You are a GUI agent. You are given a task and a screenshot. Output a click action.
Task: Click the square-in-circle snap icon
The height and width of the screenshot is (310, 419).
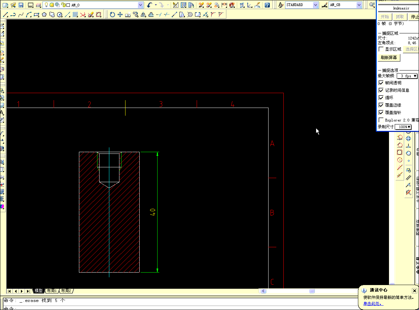tap(400, 152)
